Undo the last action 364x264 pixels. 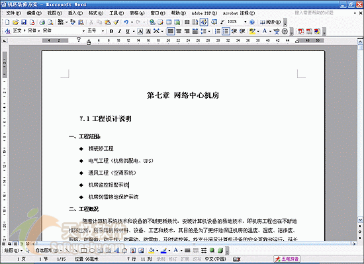coord(126,22)
